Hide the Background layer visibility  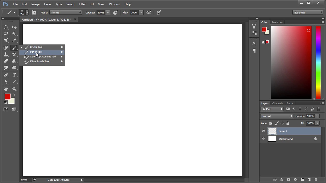263,139
